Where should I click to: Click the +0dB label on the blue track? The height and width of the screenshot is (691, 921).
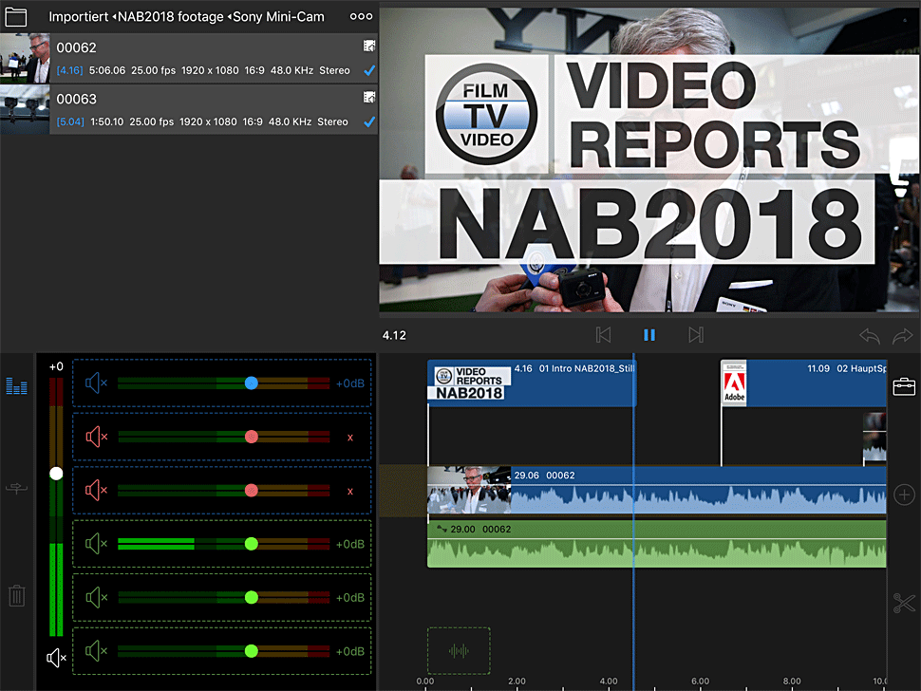[350, 383]
